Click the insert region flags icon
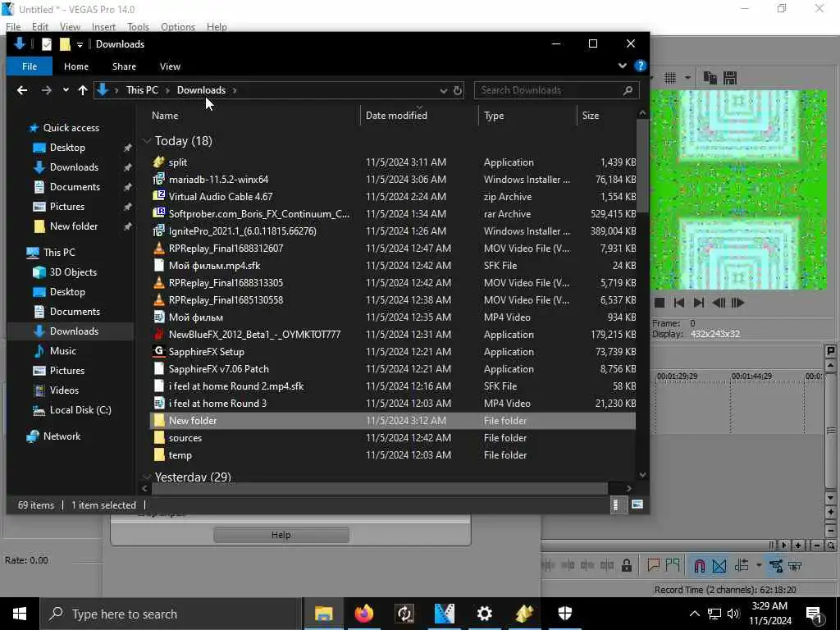The height and width of the screenshot is (630, 840). [x=673, y=565]
